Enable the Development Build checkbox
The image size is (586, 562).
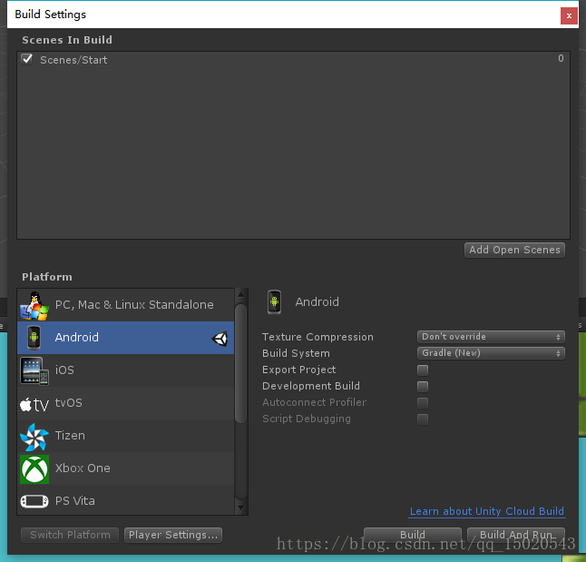click(x=423, y=386)
